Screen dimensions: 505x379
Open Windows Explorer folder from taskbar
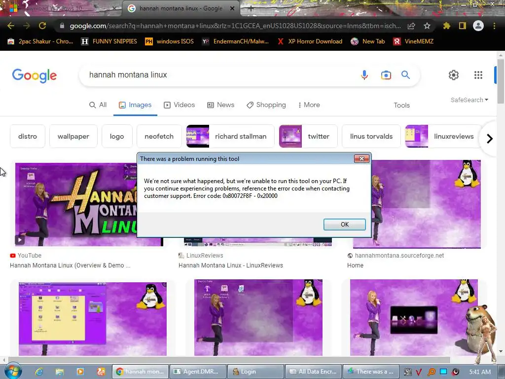click(x=60, y=372)
